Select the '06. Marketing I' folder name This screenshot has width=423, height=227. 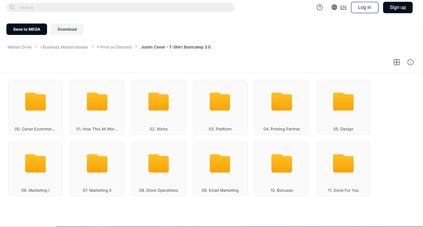coord(35,190)
